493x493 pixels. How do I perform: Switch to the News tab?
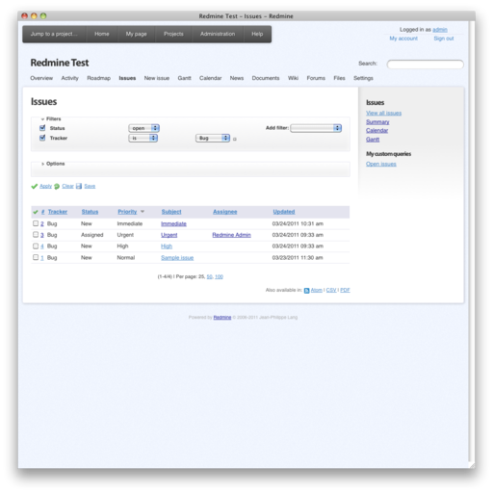237,78
